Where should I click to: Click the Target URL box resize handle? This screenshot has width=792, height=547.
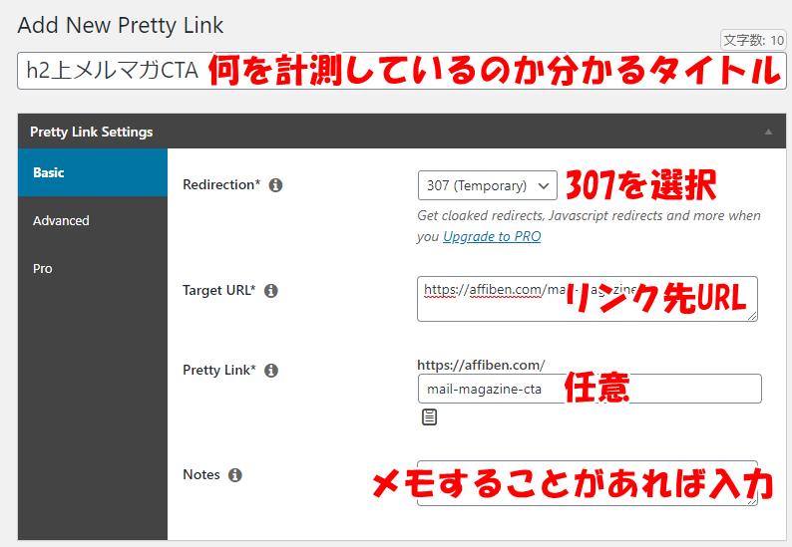(x=752, y=316)
